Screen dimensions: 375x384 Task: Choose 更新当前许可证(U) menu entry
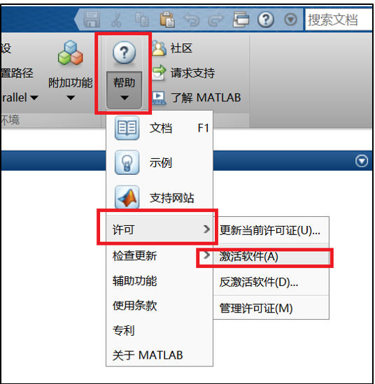tap(271, 230)
